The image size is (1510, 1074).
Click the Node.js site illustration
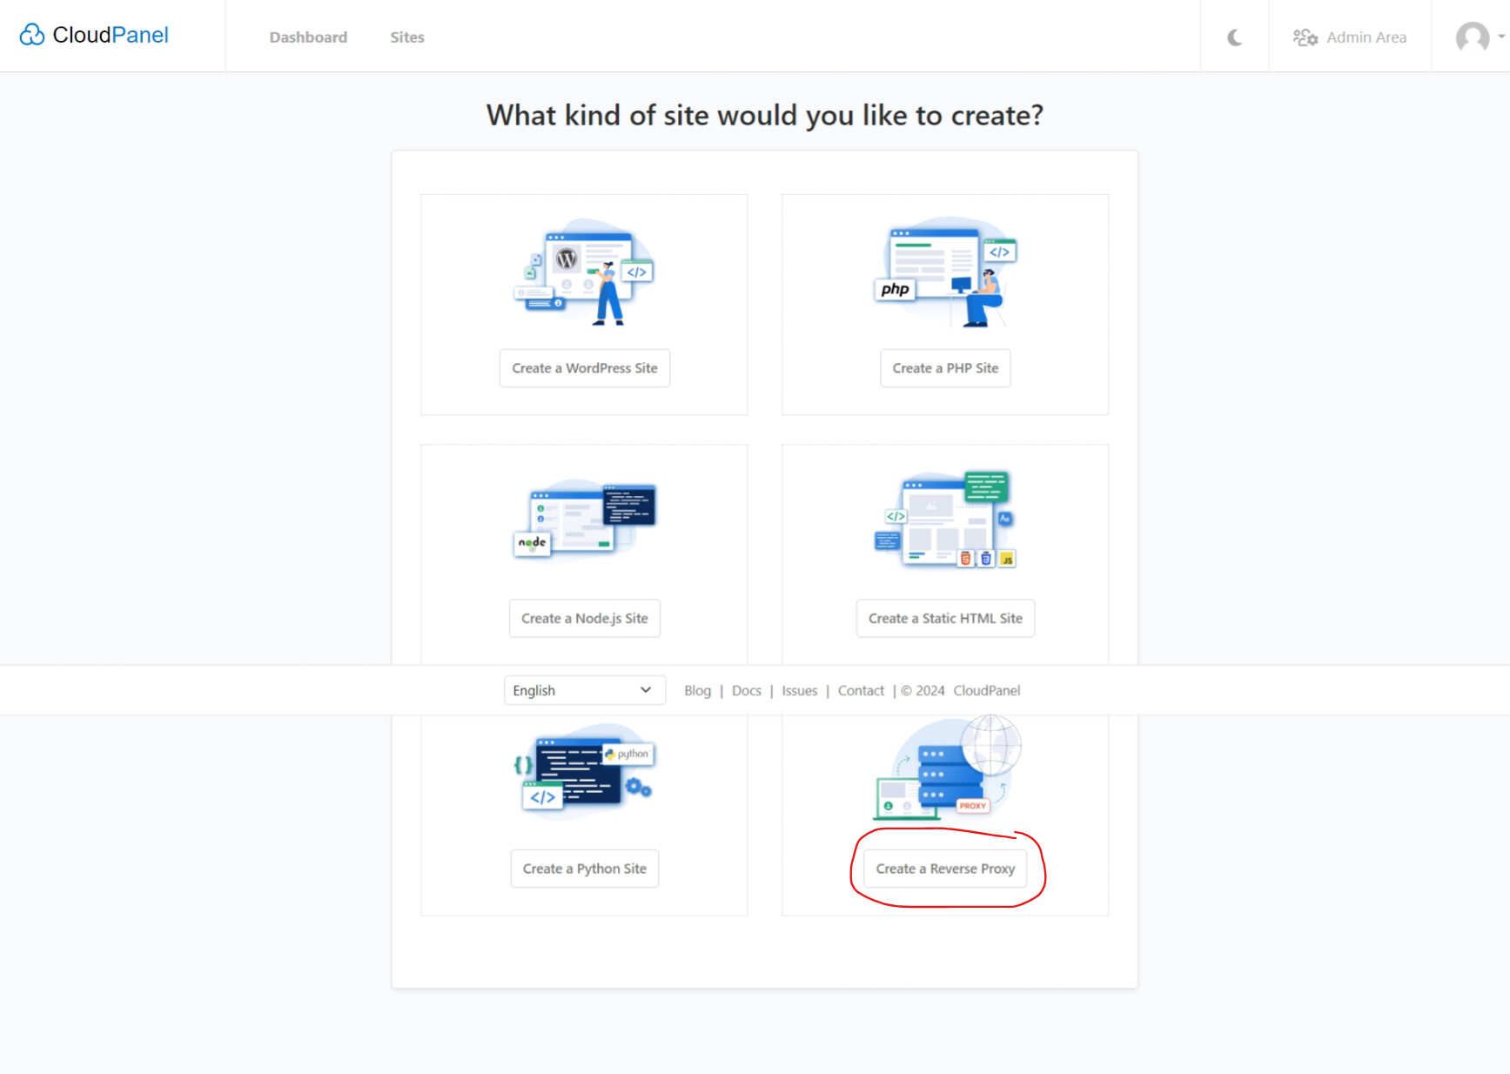(584, 520)
